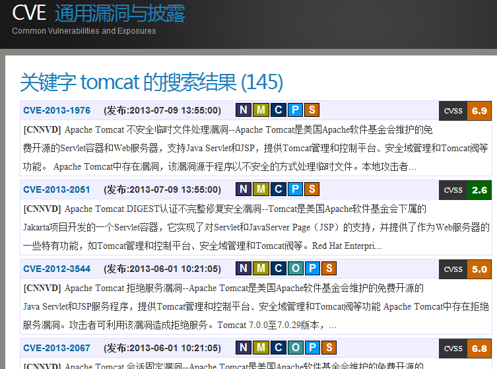Click the N badge on CVE-2013-1976 row
The height and width of the screenshot is (369, 497).
click(x=244, y=110)
